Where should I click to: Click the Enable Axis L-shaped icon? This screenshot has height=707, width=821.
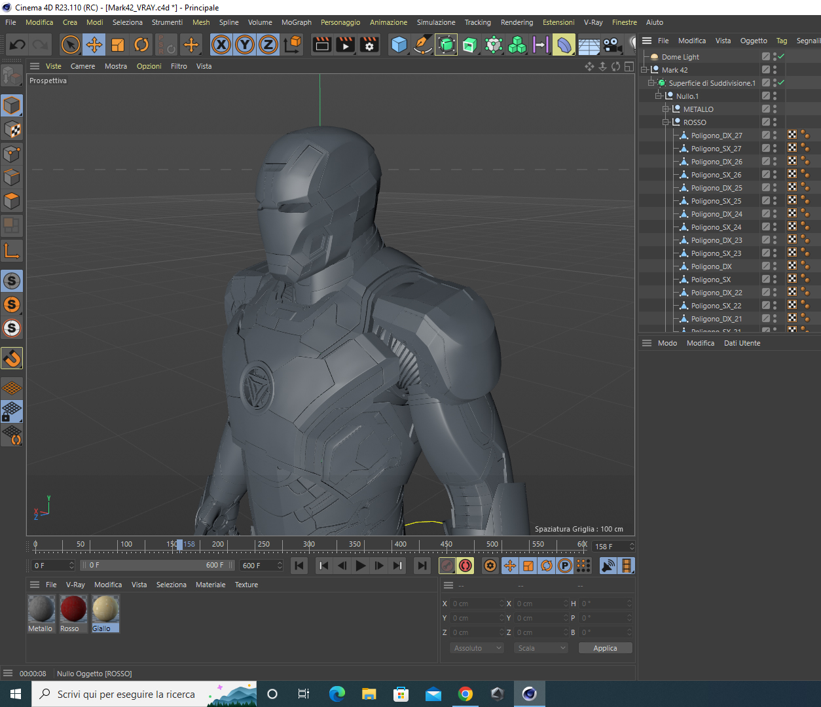12,250
